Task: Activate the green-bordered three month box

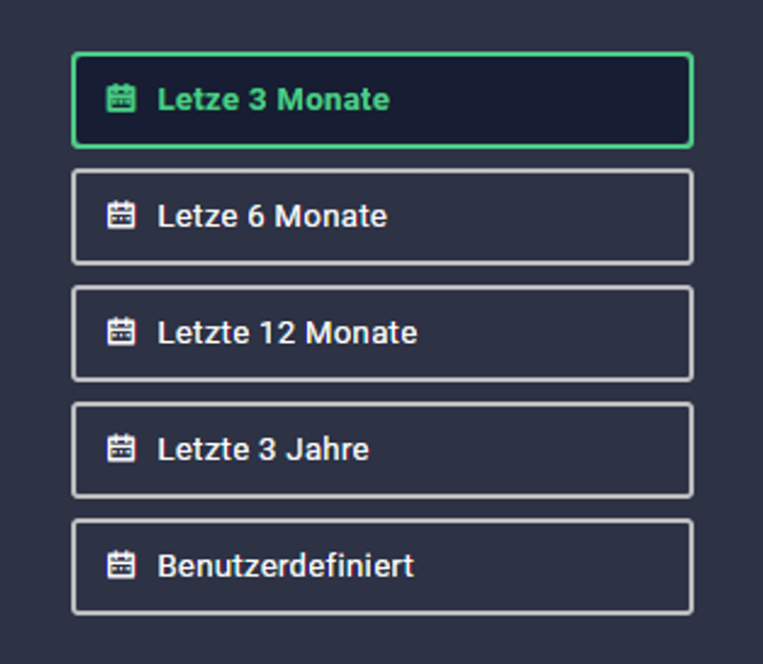Action: pyautogui.click(x=382, y=100)
